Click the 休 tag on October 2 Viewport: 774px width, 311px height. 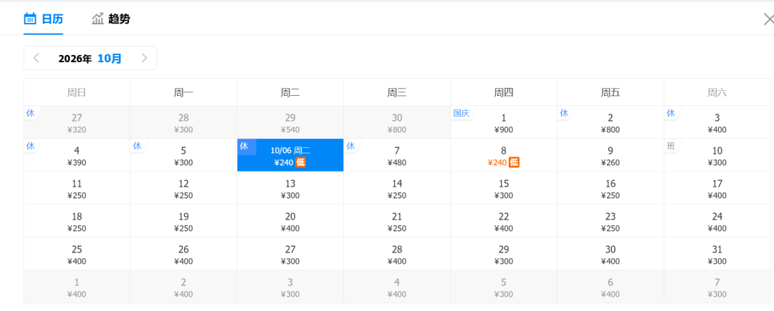pos(564,113)
